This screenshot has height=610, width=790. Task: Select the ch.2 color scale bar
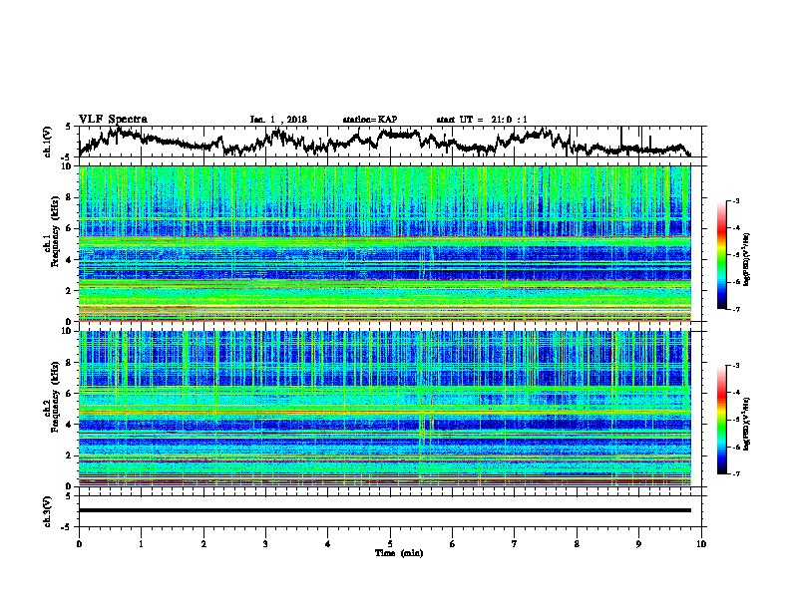click(721, 420)
